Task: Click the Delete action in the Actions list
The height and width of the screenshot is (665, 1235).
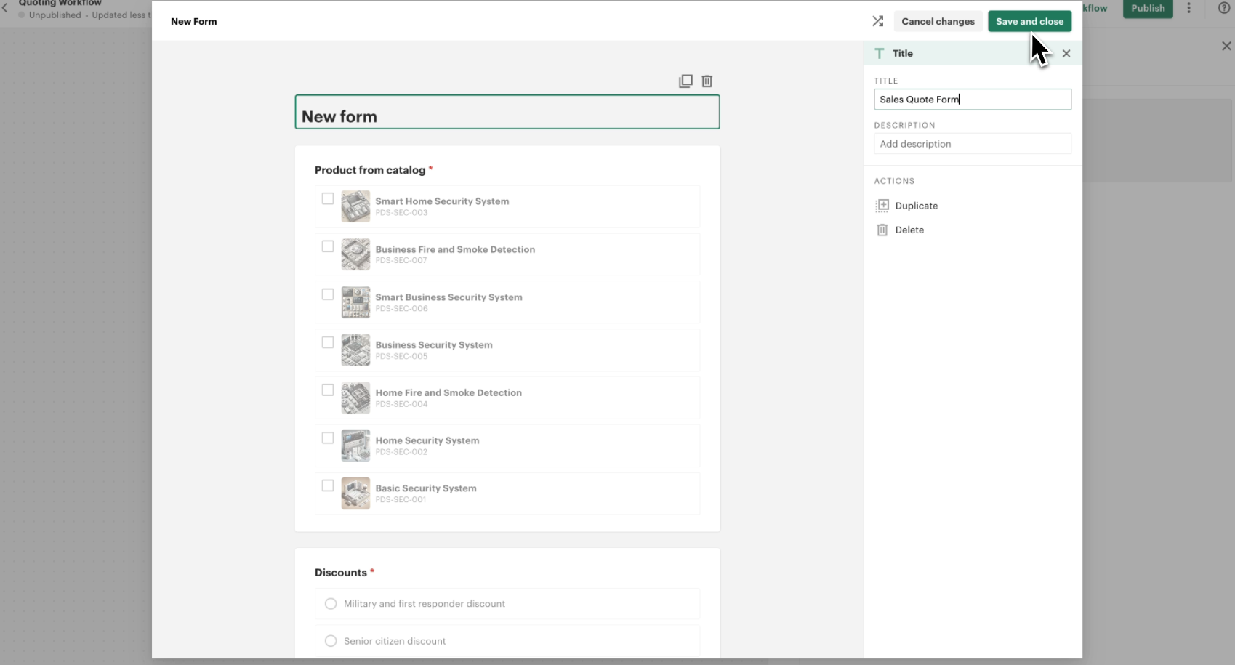Action: click(909, 230)
